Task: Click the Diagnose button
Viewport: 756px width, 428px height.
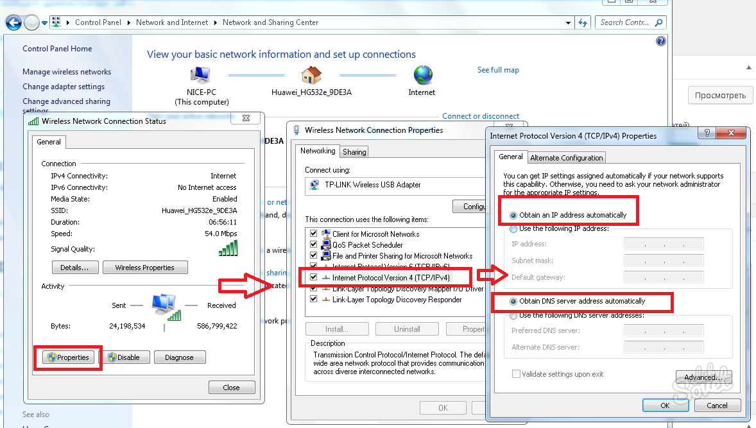Action: (179, 357)
